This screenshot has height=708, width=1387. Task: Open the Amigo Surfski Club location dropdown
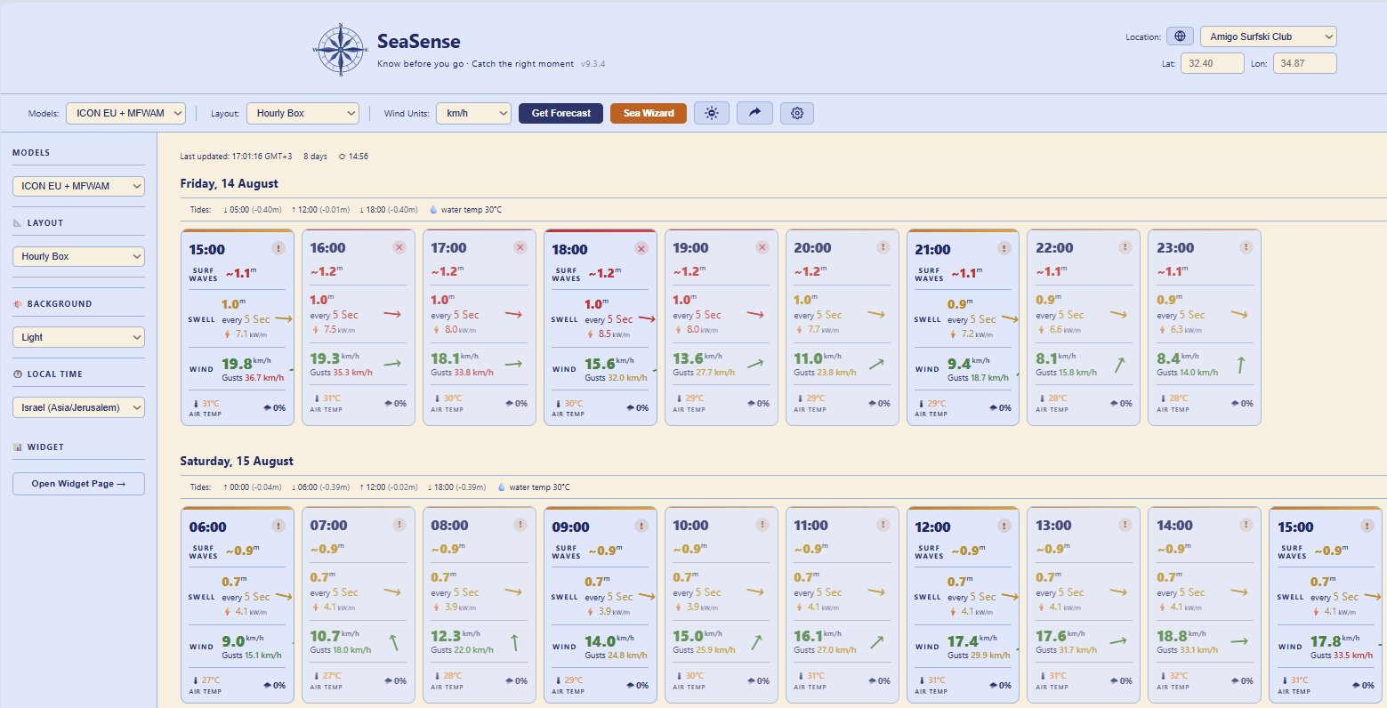point(1269,36)
